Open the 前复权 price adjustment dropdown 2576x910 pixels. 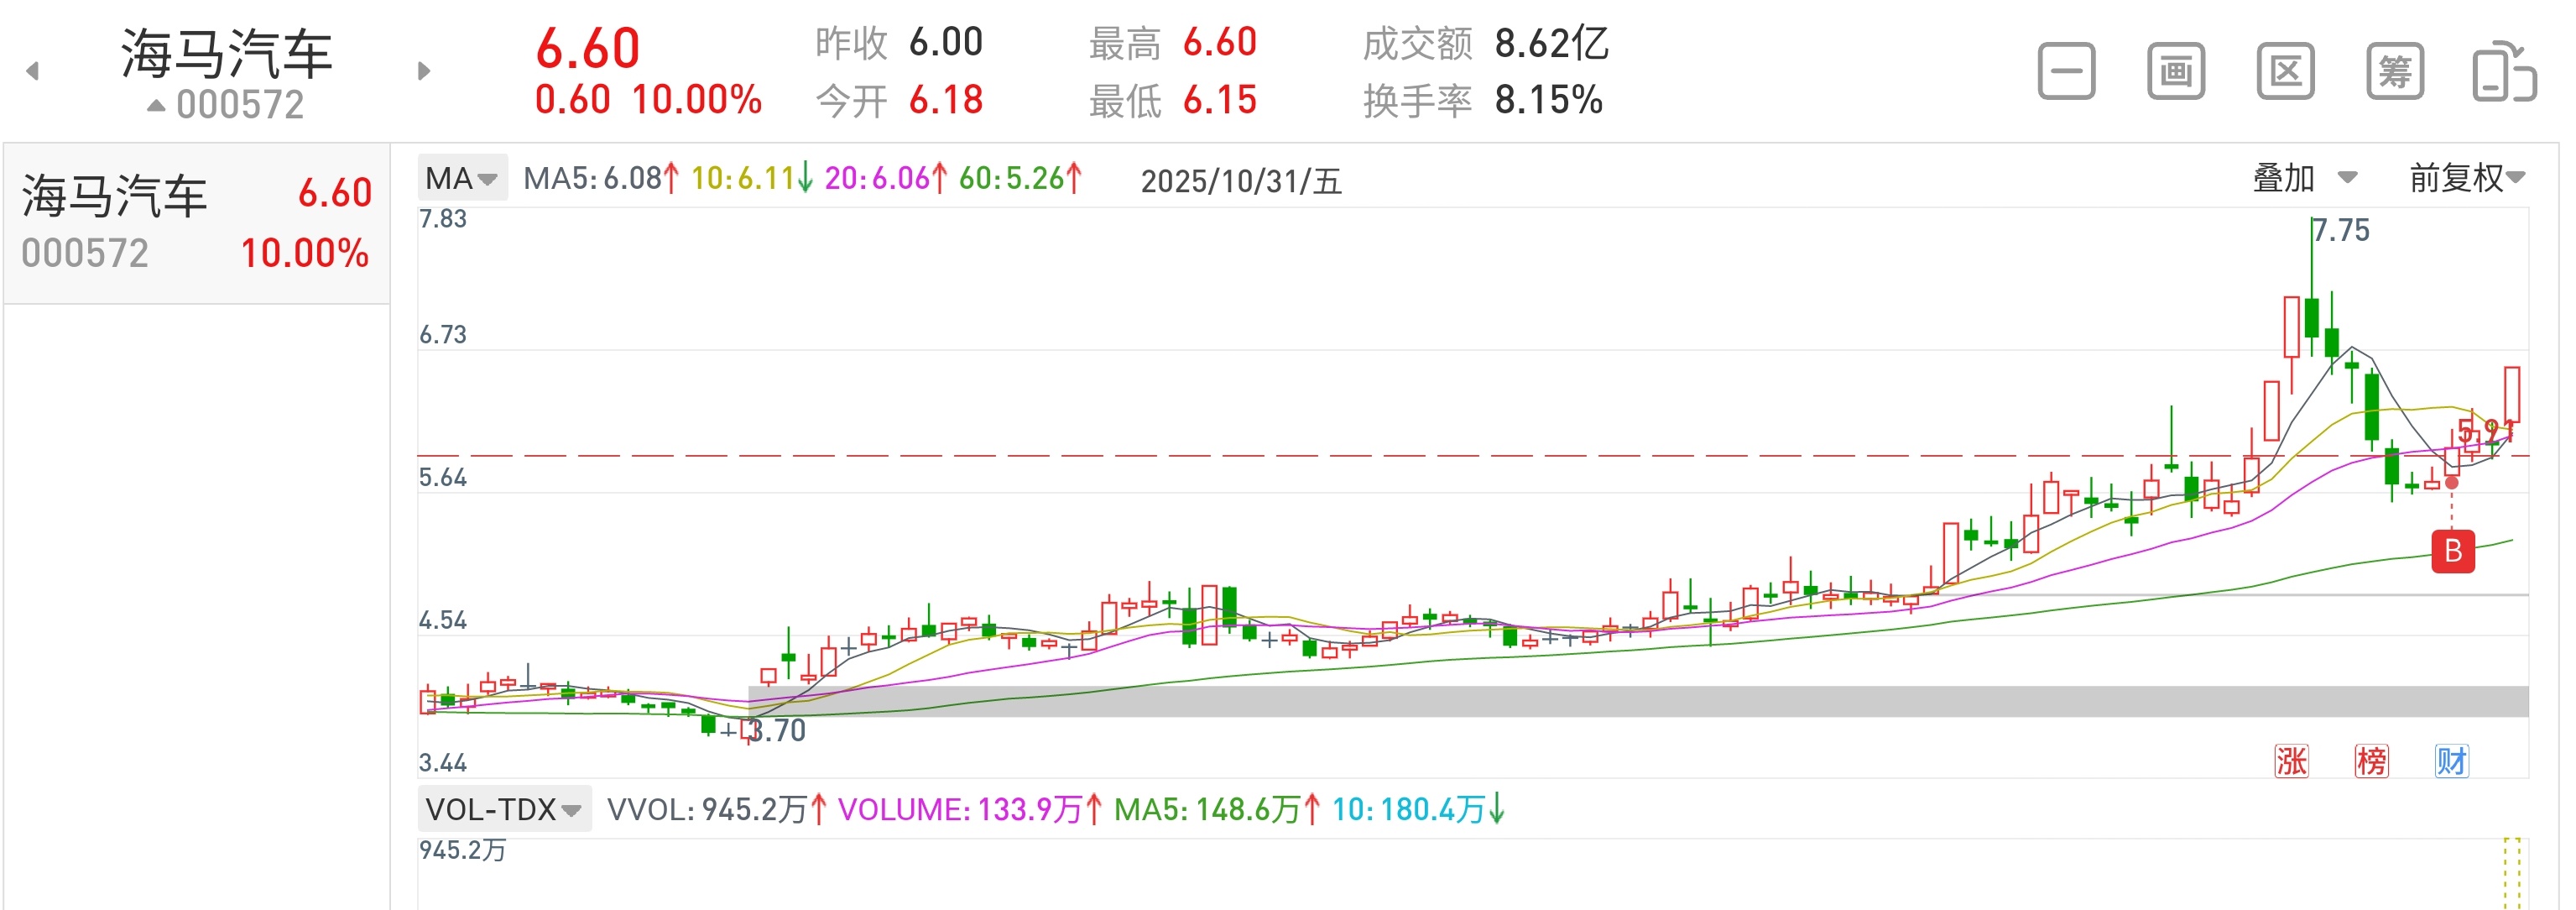[2460, 177]
